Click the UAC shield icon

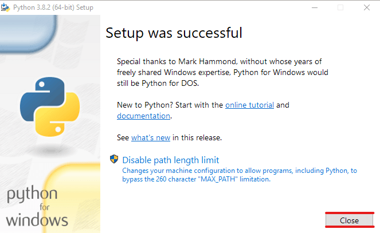click(113, 160)
